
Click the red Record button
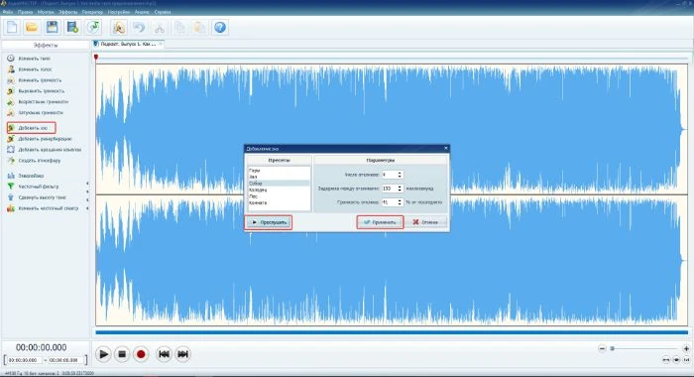141,354
